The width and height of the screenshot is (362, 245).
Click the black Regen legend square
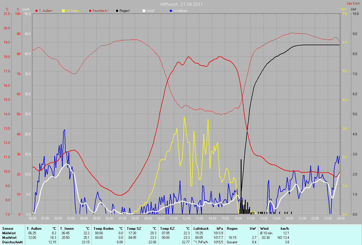click(117, 11)
